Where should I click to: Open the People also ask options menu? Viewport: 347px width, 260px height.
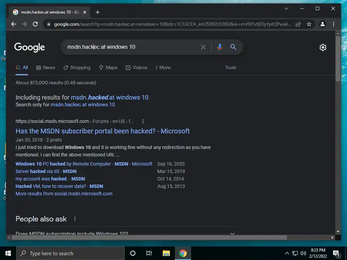click(x=75, y=219)
